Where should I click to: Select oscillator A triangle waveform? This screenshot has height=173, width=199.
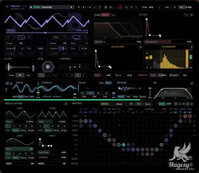click(x=15, y=37)
